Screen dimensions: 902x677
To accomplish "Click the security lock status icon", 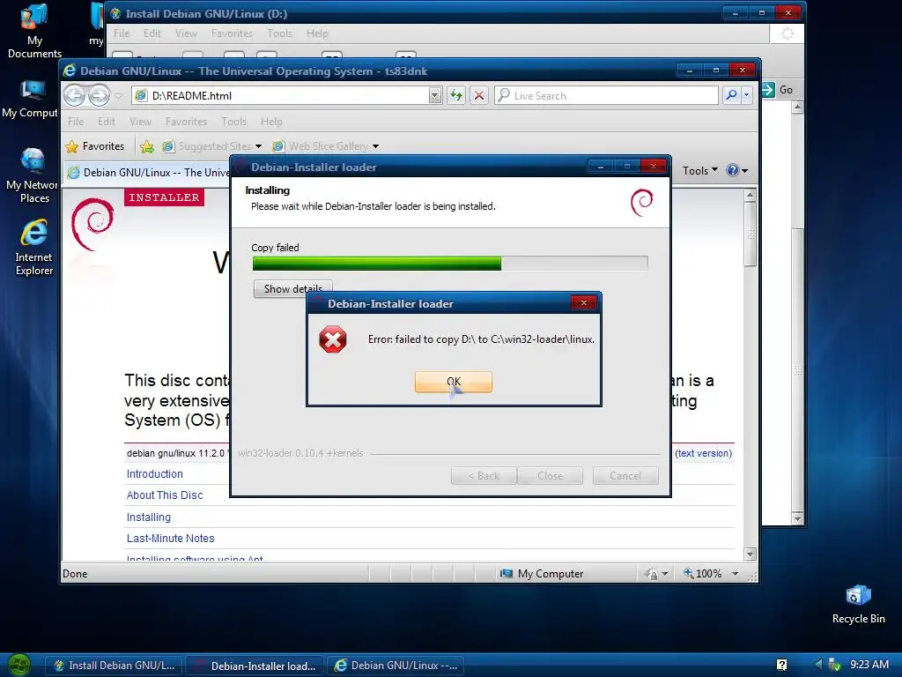I will click(651, 573).
